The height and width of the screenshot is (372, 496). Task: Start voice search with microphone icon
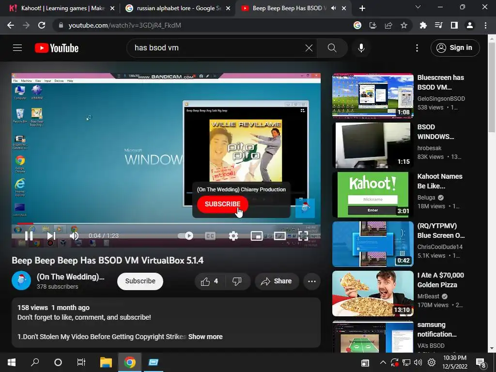pyautogui.click(x=361, y=48)
